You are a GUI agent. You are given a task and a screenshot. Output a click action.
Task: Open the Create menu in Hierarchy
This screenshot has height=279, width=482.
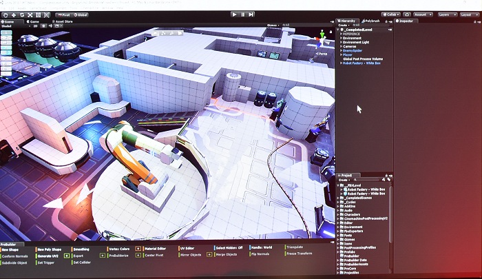[344, 25]
